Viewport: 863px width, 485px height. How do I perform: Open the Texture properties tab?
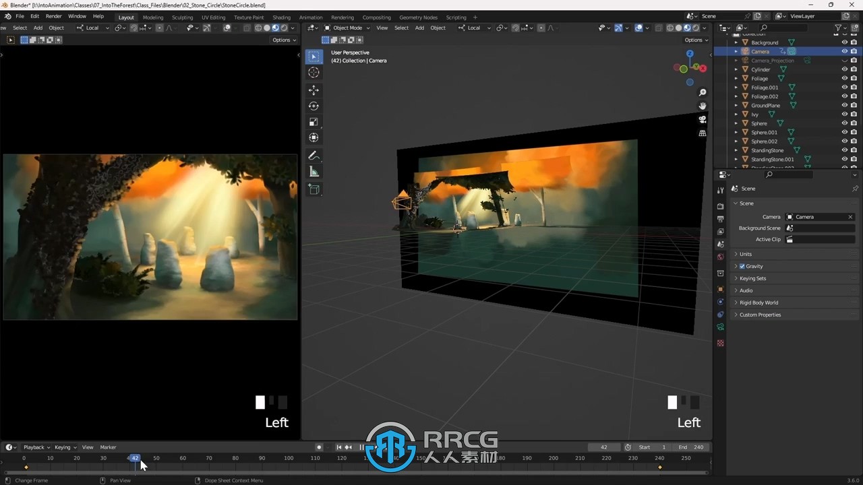tap(720, 343)
